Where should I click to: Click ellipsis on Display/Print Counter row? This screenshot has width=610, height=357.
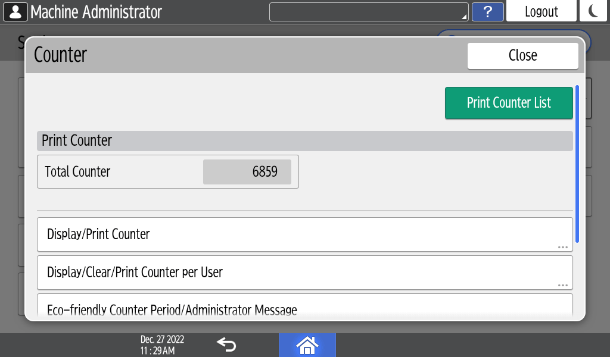tap(562, 247)
